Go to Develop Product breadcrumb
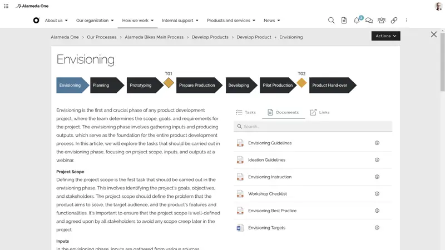 point(254,37)
